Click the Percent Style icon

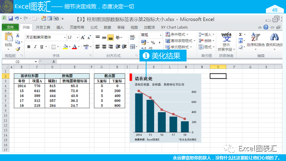153,43
